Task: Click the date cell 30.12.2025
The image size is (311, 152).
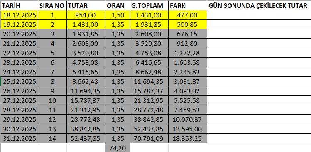Action: 19,129
